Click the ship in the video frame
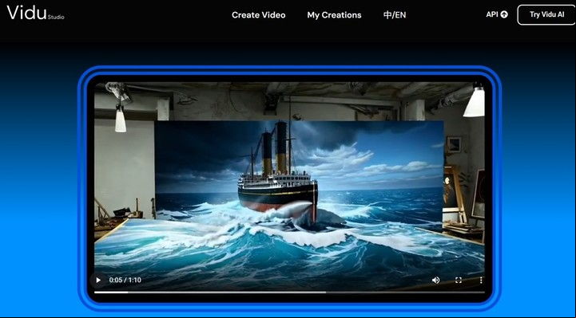The height and width of the screenshot is (318, 576). (x=278, y=172)
